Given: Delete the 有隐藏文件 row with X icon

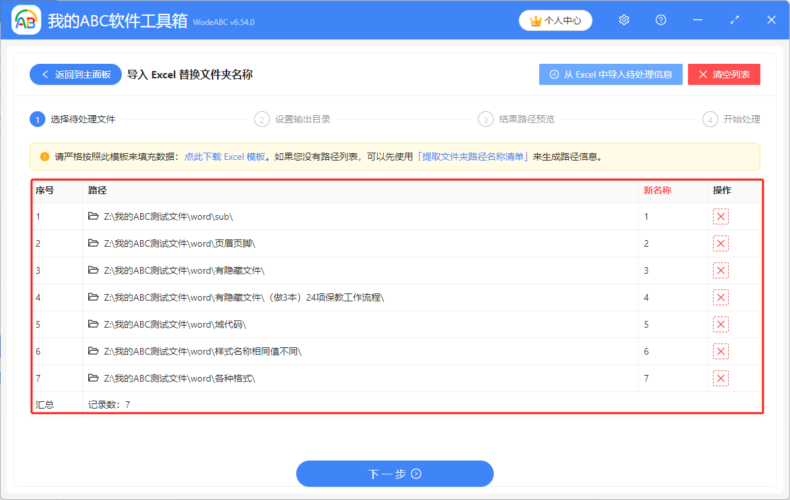Looking at the screenshot, I should pyautogui.click(x=721, y=270).
